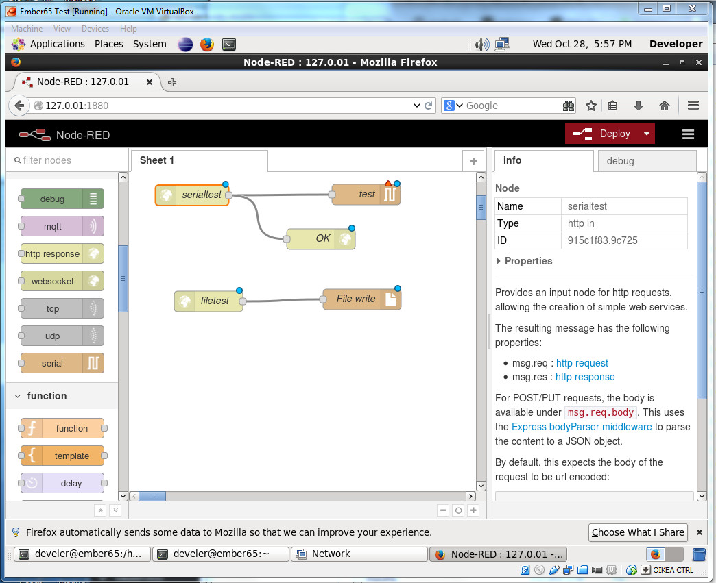Select the udp output node
This screenshot has width=716, height=583.
point(62,336)
